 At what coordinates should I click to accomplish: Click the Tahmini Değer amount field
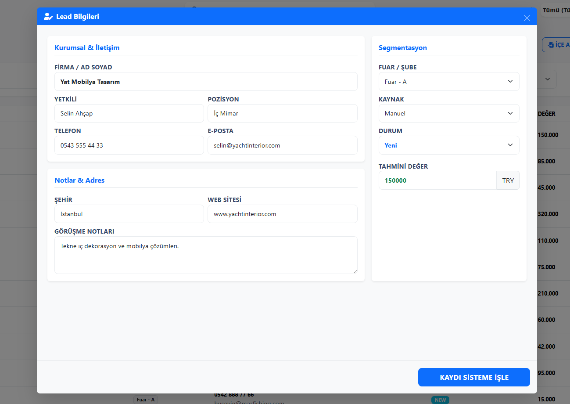(437, 180)
